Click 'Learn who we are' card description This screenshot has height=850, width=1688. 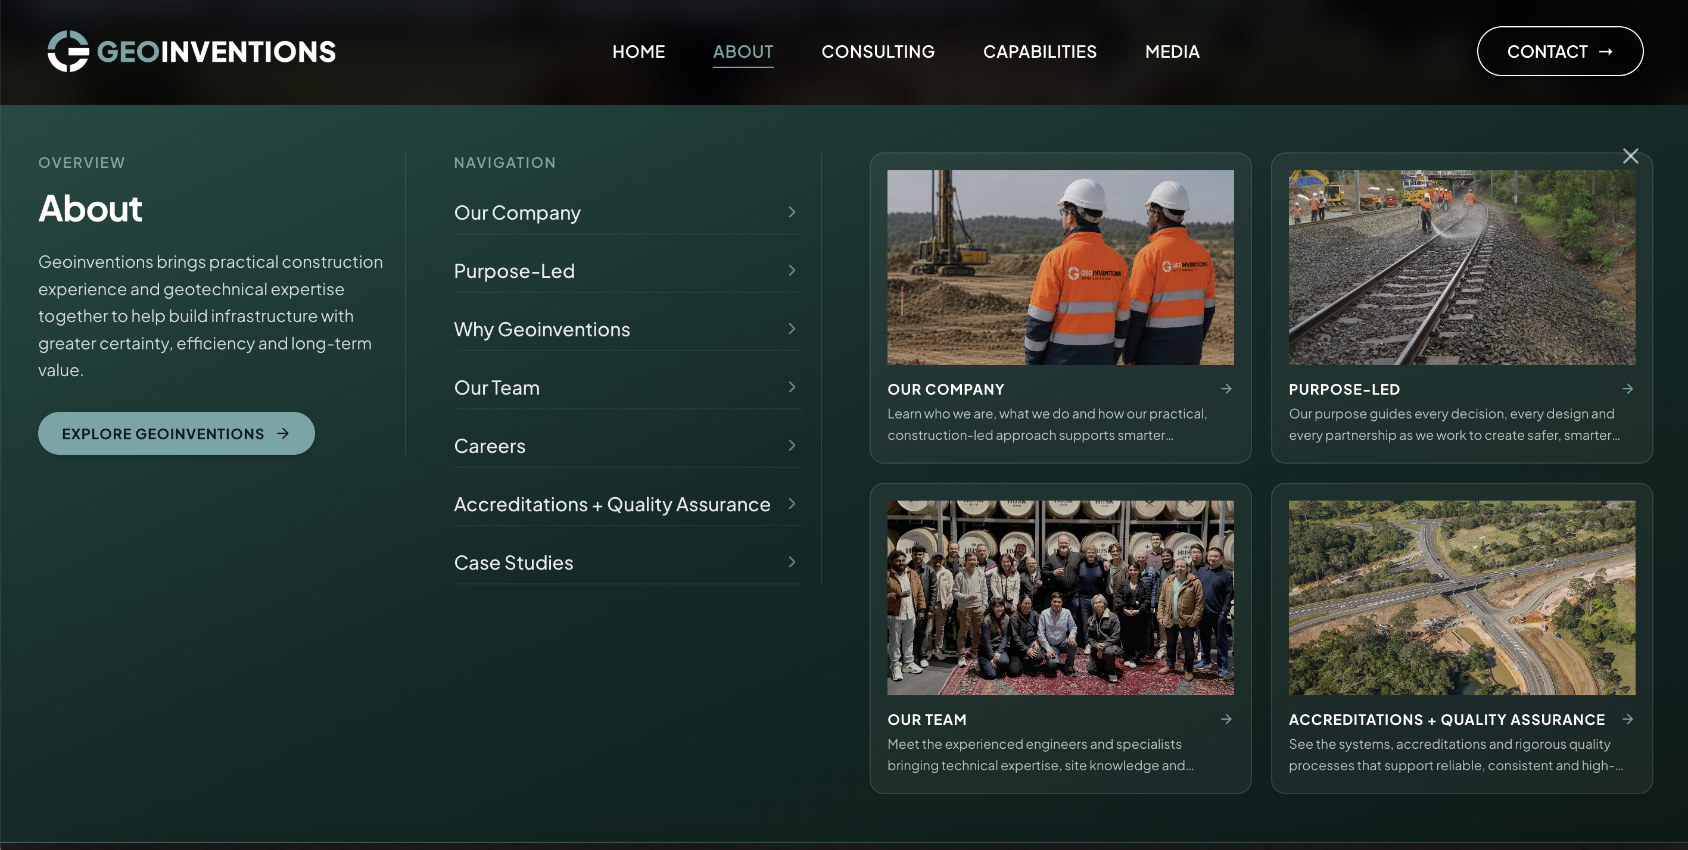(1047, 424)
